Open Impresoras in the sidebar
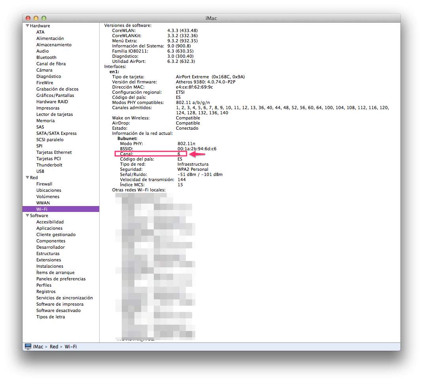The width and height of the screenshot is (423, 382). tap(48, 108)
